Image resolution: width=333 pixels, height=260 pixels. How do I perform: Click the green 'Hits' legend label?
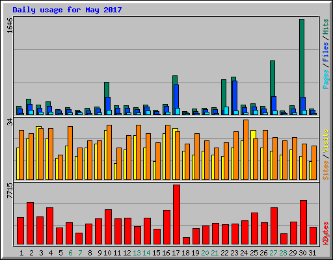coord(325,27)
